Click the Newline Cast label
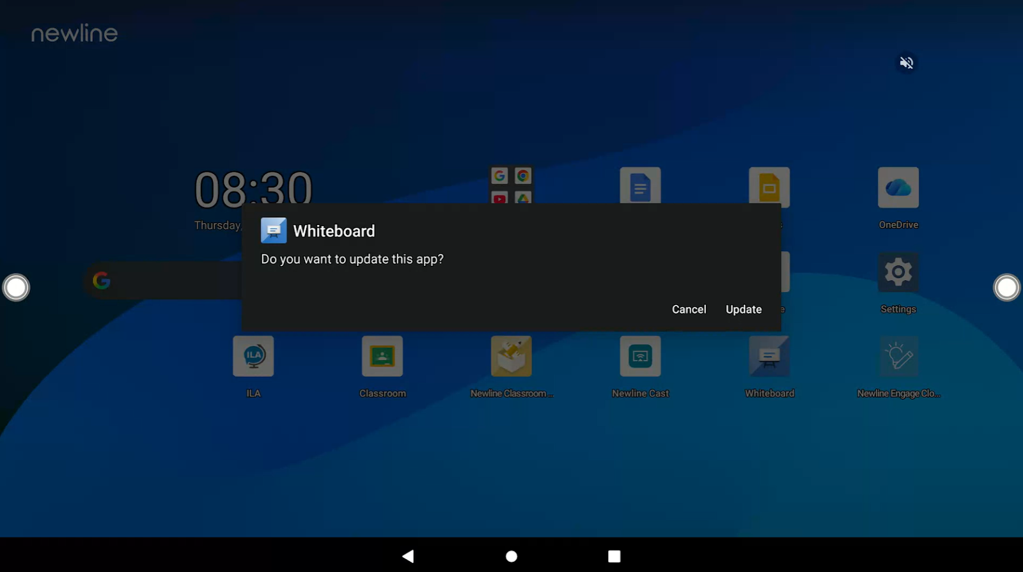1023x572 pixels. (x=640, y=394)
